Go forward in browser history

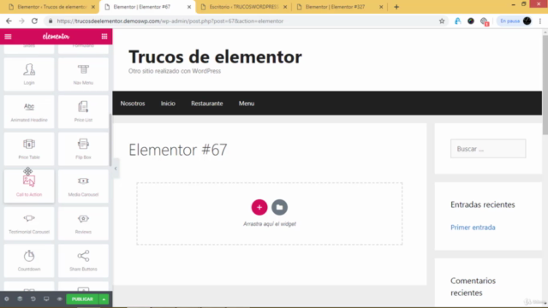(x=21, y=21)
